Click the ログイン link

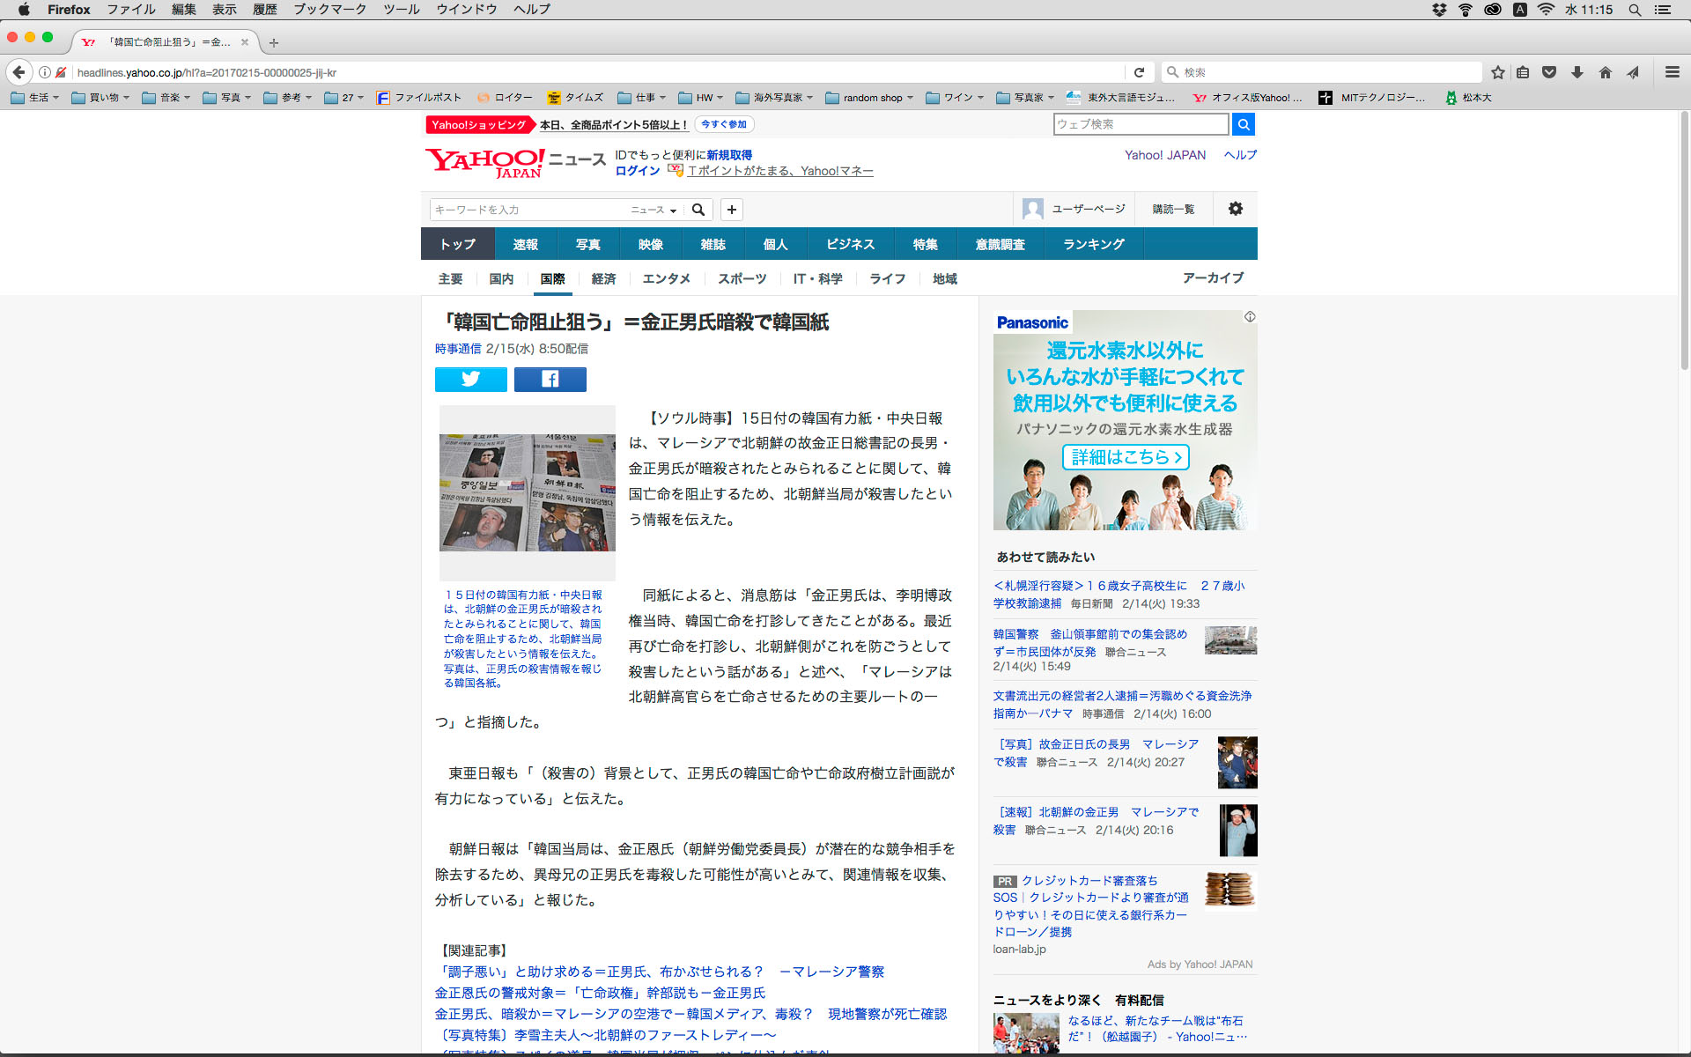[637, 171]
